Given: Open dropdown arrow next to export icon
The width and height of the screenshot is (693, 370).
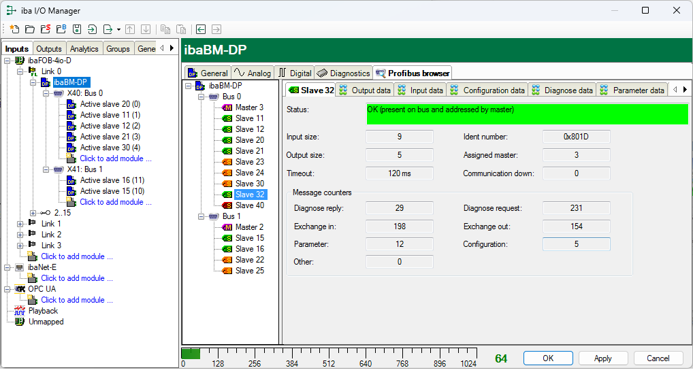Looking at the screenshot, I should [x=118, y=29].
